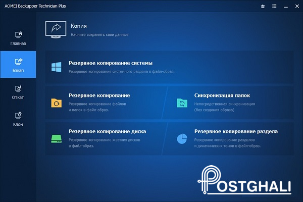Viewport: 303px width, 202px height.
Task: Open the Откат restore sidebar icon
Action: [18, 89]
